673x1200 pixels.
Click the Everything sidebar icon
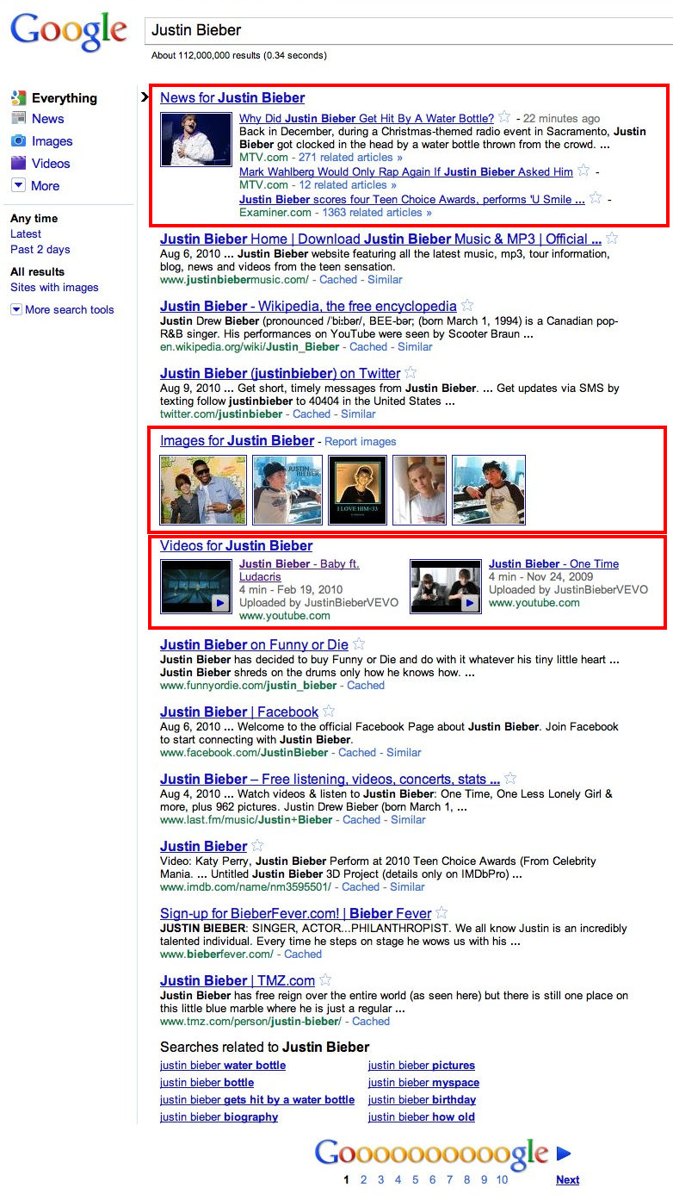click(x=18, y=97)
